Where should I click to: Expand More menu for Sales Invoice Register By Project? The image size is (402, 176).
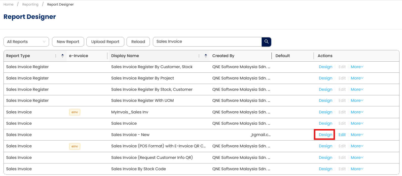(x=357, y=78)
